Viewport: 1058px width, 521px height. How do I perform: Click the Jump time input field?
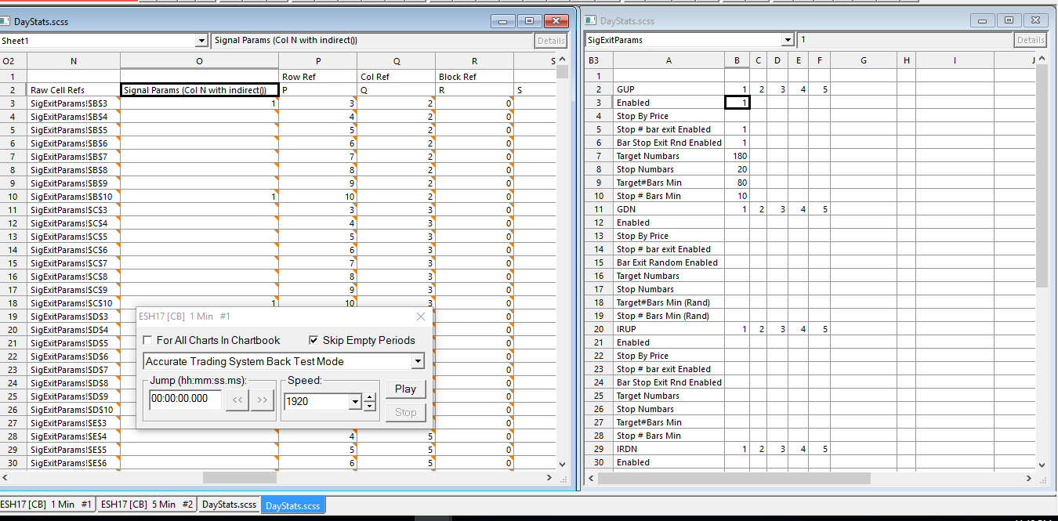tap(185, 399)
